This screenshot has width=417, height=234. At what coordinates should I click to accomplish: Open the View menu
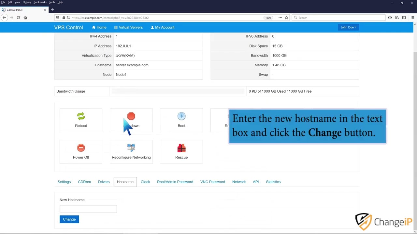pyautogui.click(x=18, y=2)
